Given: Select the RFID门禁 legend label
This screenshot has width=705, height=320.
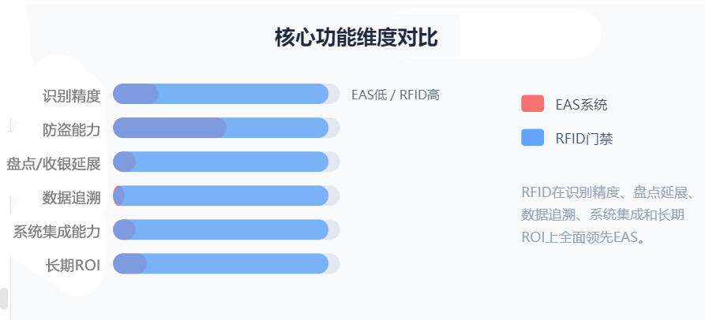Looking at the screenshot, I should coord(584,139).
